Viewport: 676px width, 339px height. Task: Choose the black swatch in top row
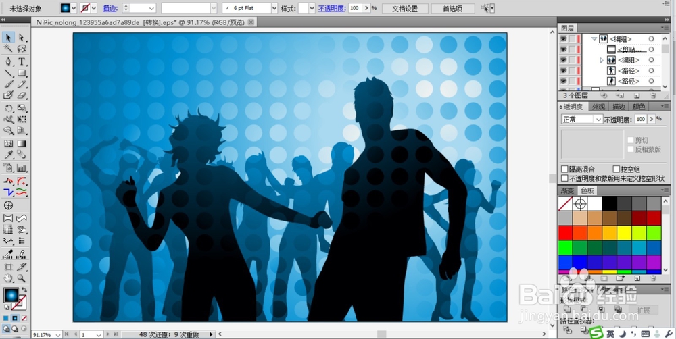click(610, 204)
